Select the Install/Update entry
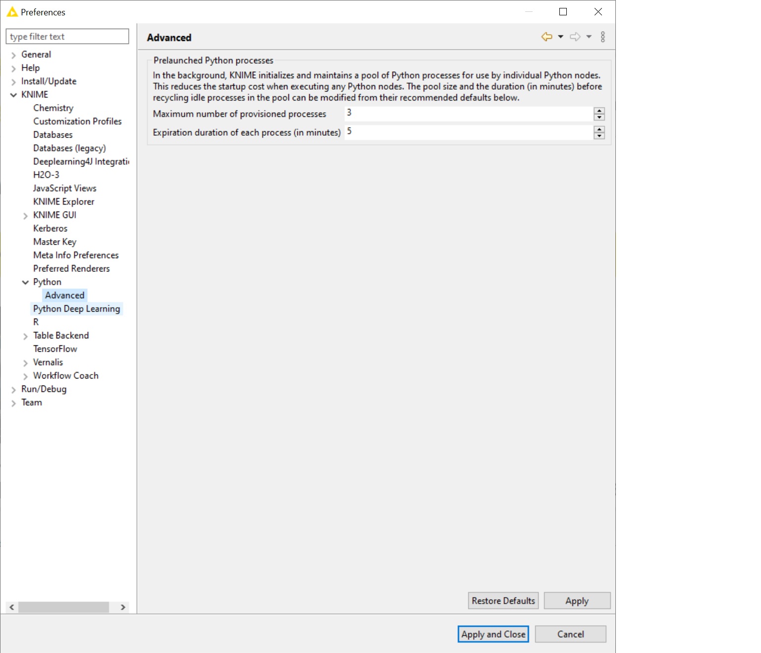Image resolution: width=761 pixels, height=653 pixels. (x=49, y=81)
